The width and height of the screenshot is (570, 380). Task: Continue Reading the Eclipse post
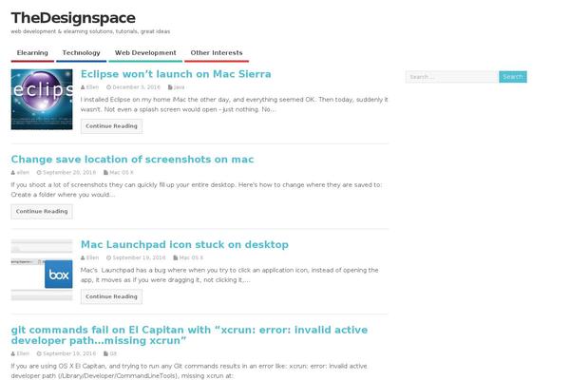pyautogui.click(x=111, y=126)
